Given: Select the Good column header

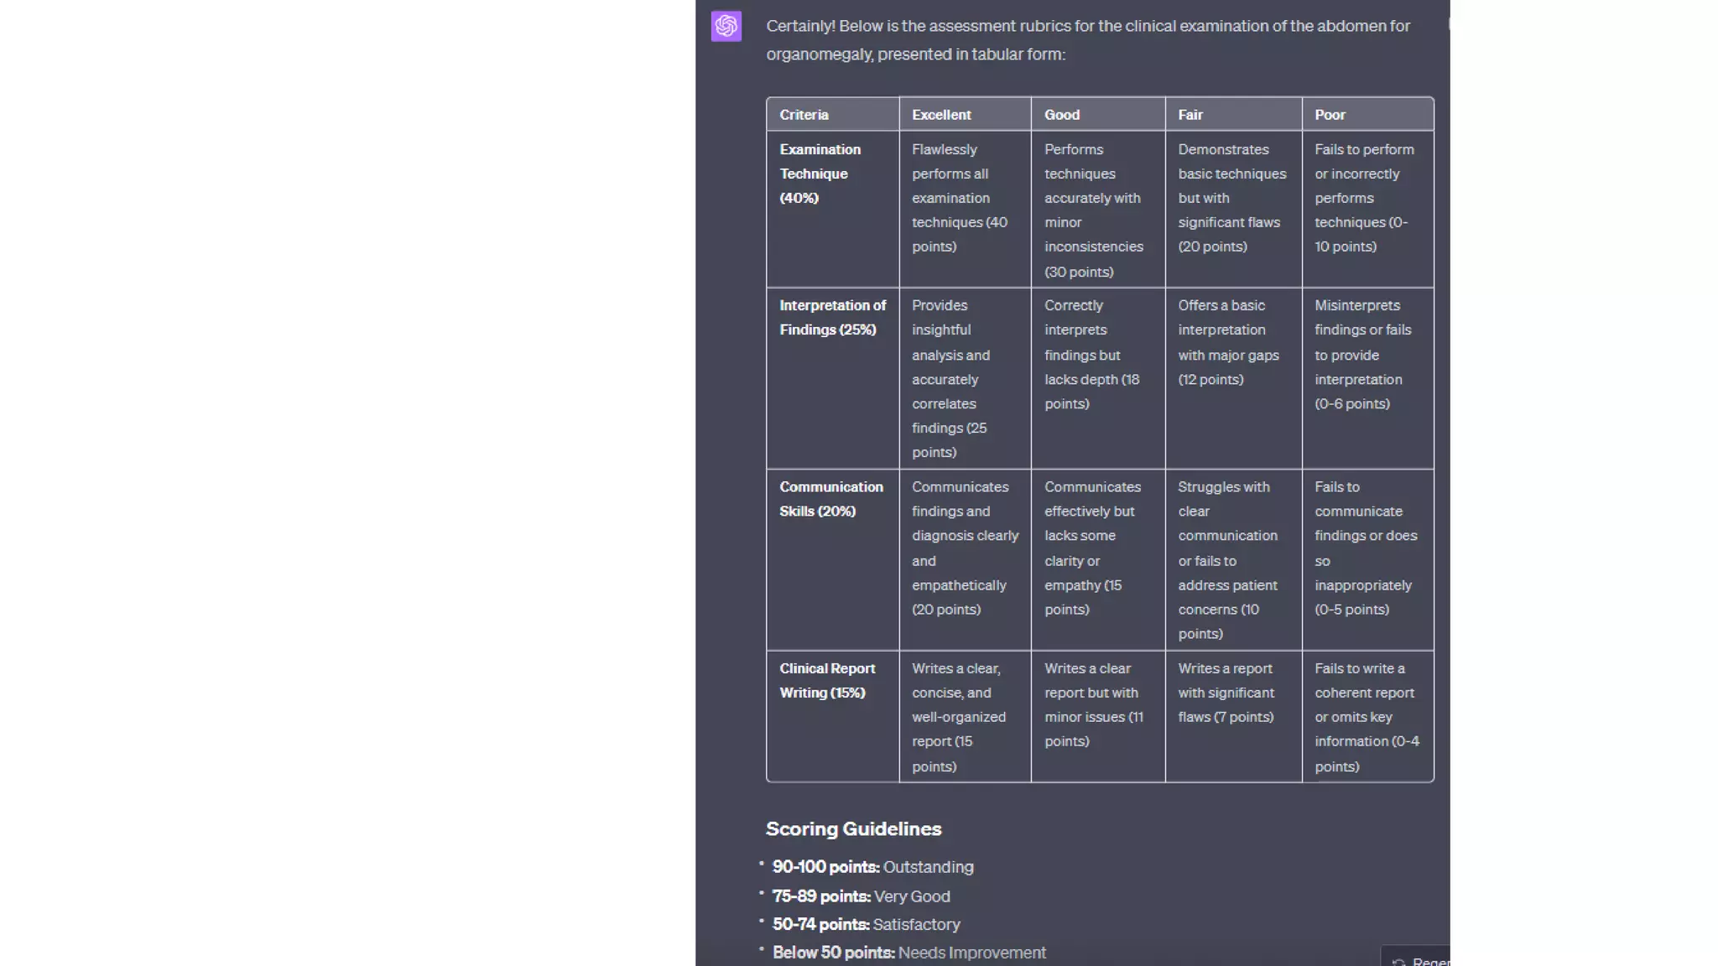Looking at the screenshot, I should point(1062,115).
